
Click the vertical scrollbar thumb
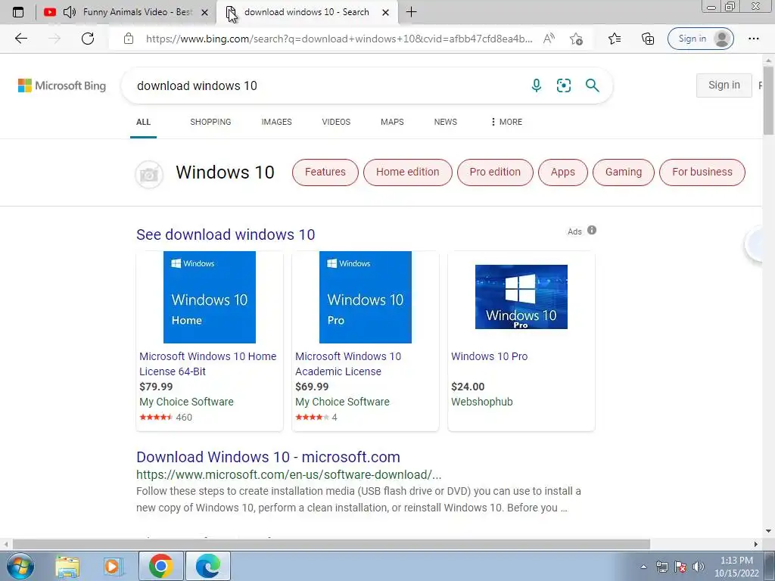tap(768, 100)
